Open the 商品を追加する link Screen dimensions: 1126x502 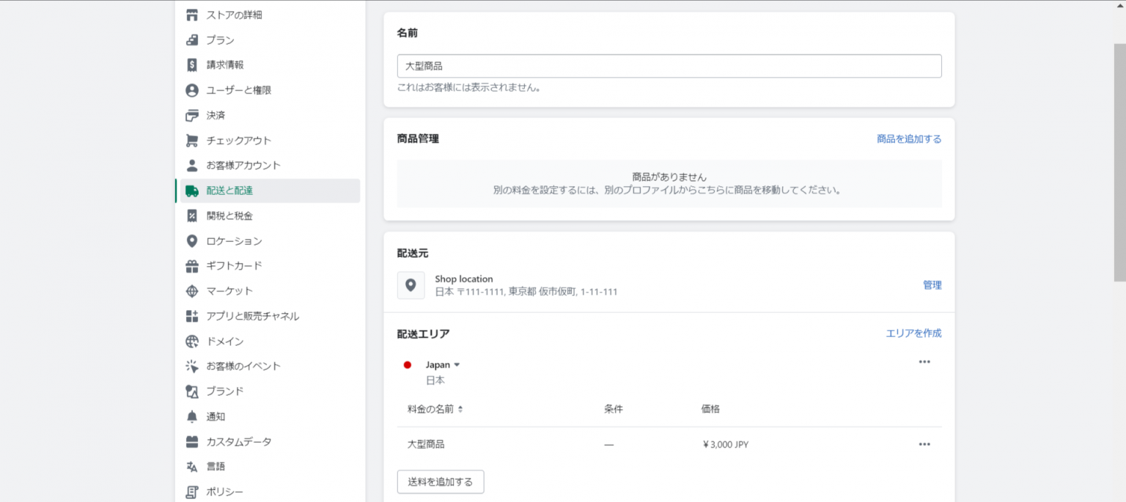(x=909, y=139)
